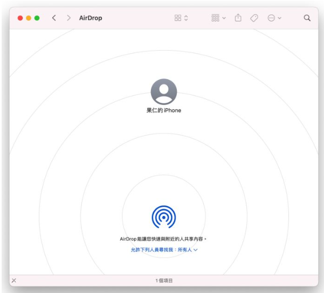Image resolution: width=324 pixels, height=293 pixels.
Task: Click the X icon in status bar
Action: pyautogui.click(x=14, y=281)
